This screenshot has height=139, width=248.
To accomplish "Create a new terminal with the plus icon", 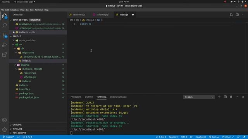I will 219,97.
